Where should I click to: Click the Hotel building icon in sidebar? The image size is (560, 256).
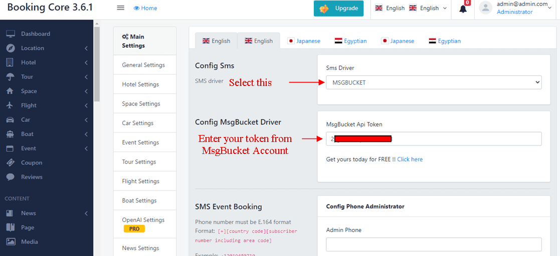pyautogui.click(x=10, y=62)
